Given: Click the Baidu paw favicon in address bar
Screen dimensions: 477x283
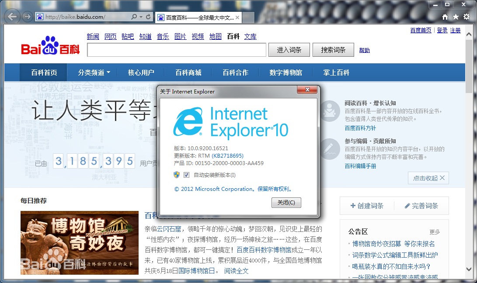Looking at the screenshot, I should click(x=40, y=17).
